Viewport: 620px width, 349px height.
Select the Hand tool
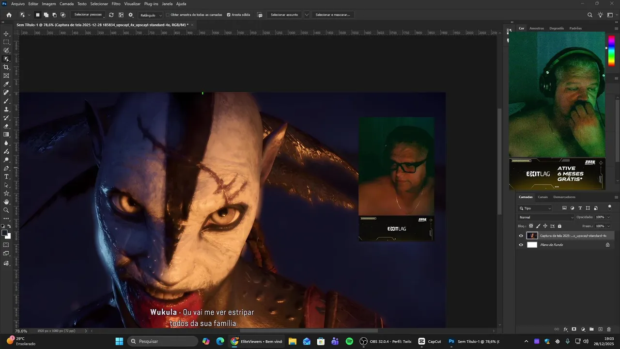(x=6, y=202)
